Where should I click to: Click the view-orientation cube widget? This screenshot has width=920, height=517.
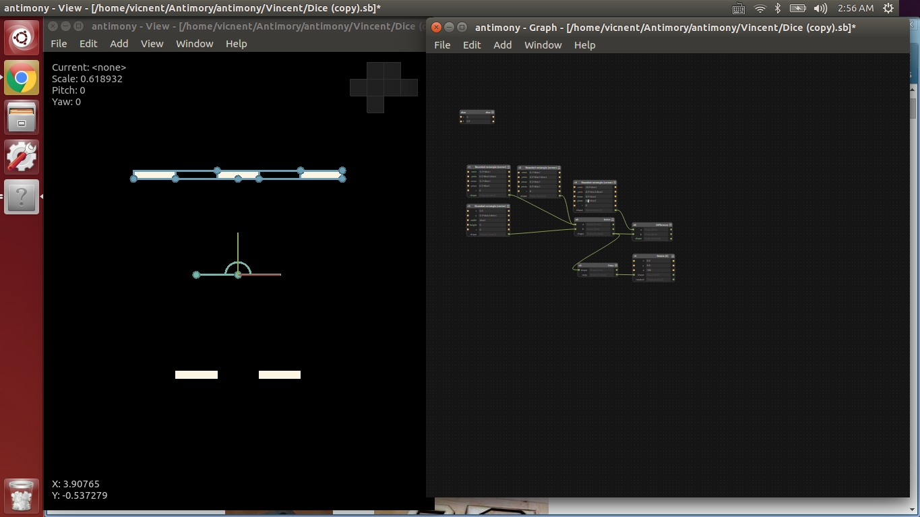(384, 88)
